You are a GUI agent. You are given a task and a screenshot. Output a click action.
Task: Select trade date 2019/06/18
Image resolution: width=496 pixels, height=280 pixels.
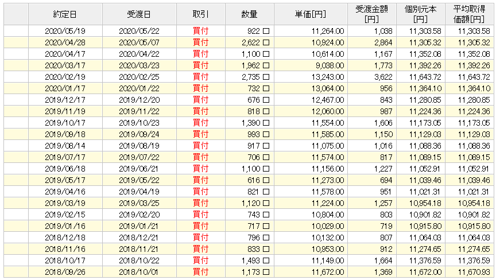pyautogui.click(x=65, y=169)
